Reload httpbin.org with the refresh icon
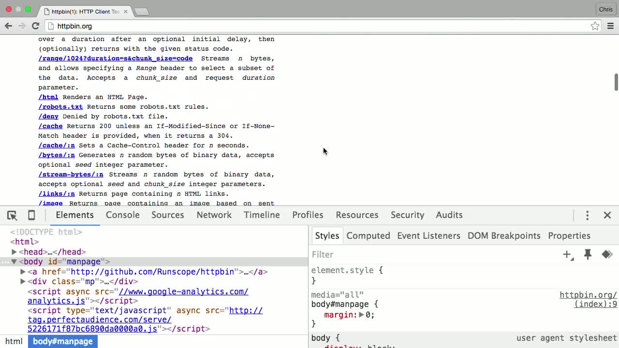 tap(35, 26)
